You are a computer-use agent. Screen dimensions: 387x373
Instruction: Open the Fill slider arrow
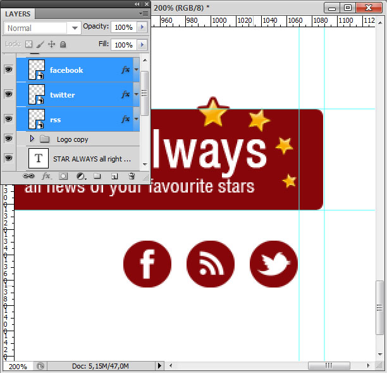142,45
